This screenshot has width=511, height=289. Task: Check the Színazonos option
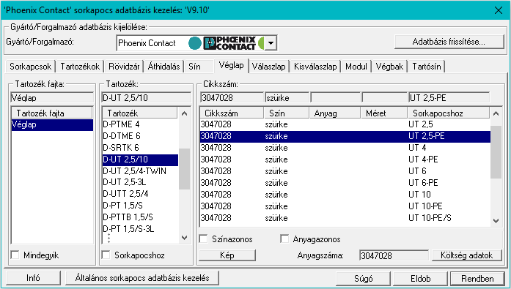(x=203, y=239)
